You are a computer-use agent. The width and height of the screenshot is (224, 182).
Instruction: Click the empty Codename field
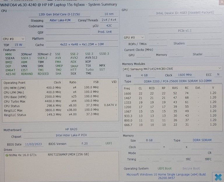click(x=68, y=26)
